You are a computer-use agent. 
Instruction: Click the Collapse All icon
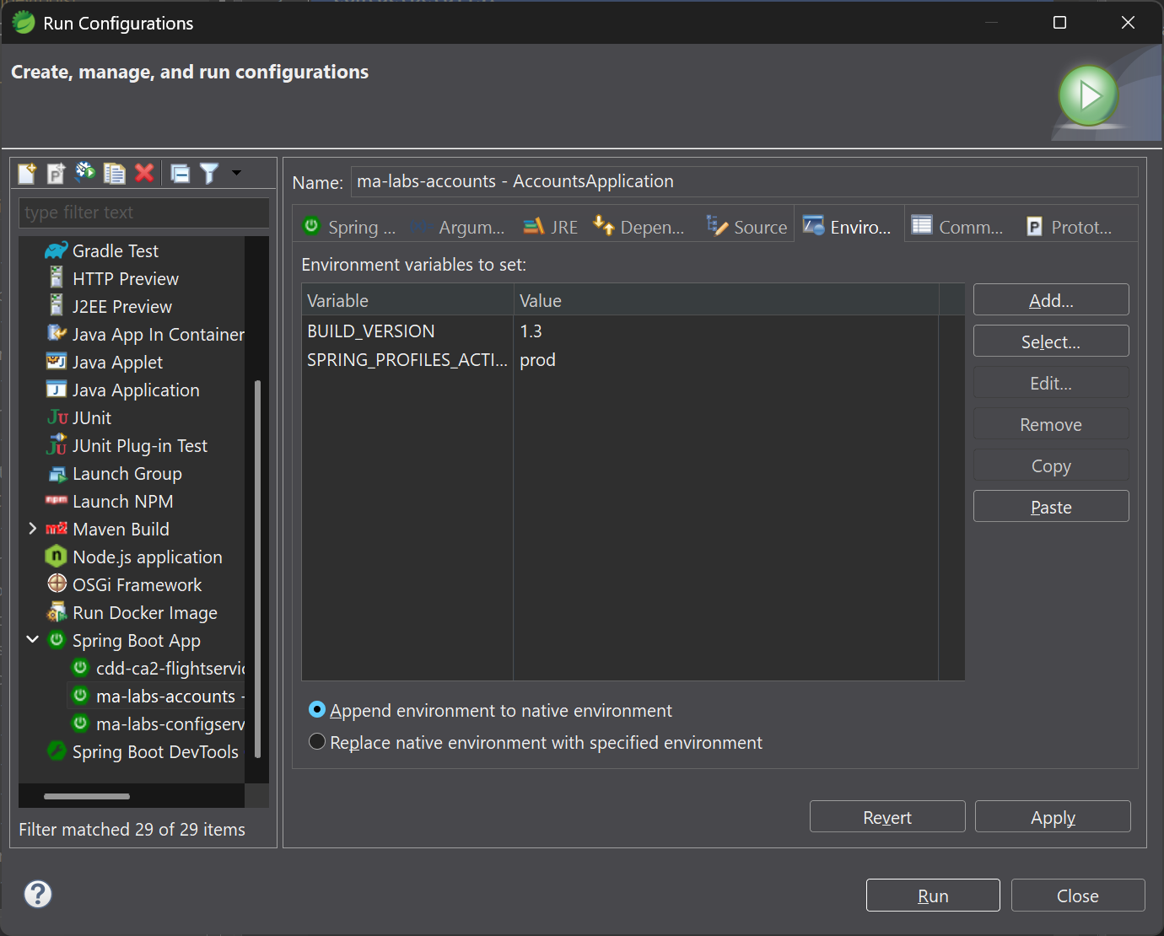tap(180, 173)
